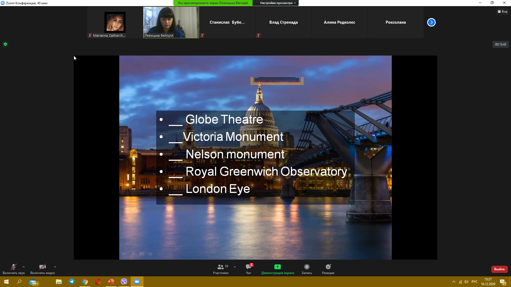511x287 pixels.
Task: Click Marianna Zakharch participant tile
Action: coord(115,22)
